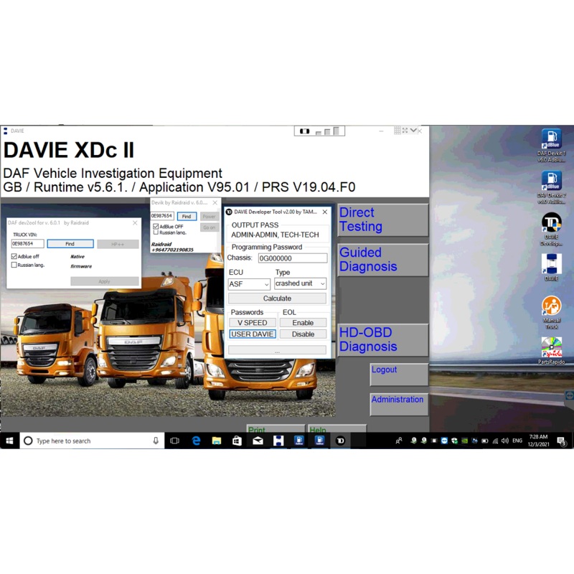Viewport: 574px width, 574px height.
Task: Click Chassis input field 0G000000
Action: tap(293, 258)
